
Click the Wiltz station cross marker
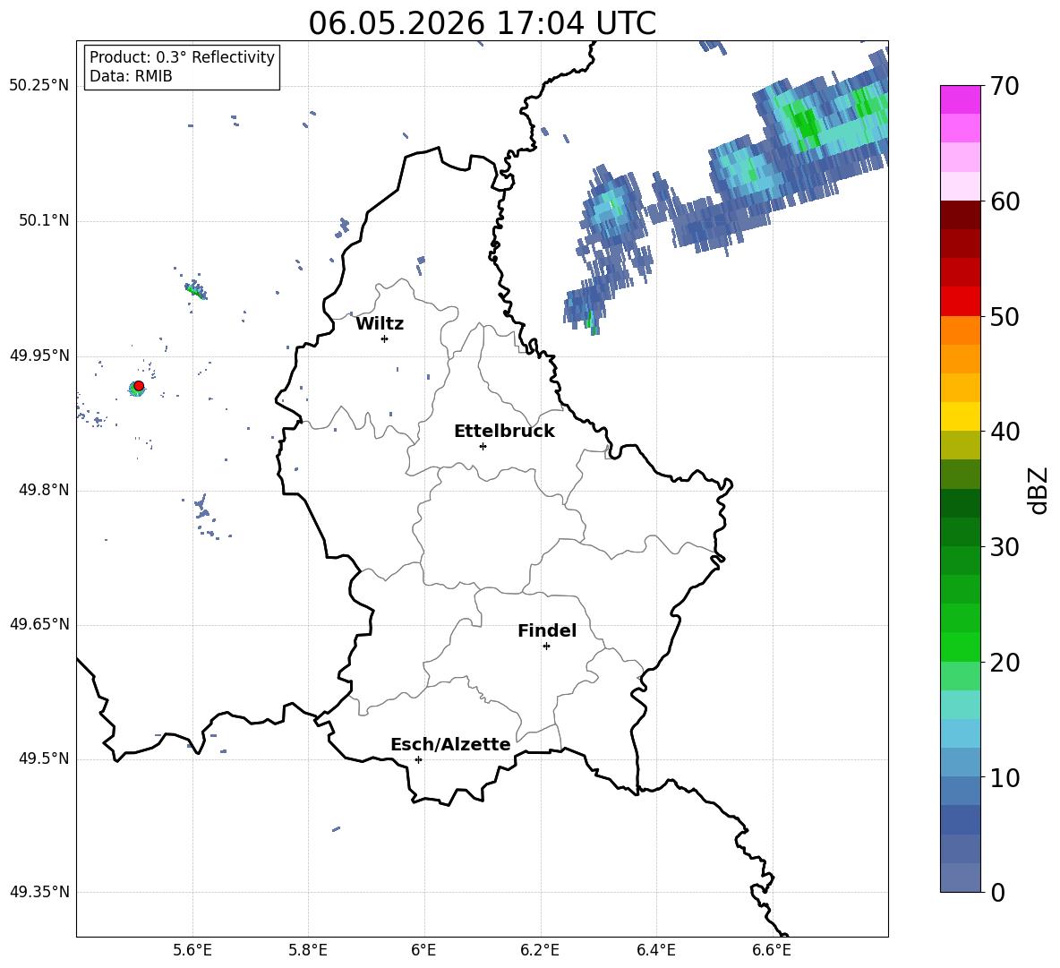(385, 338)
